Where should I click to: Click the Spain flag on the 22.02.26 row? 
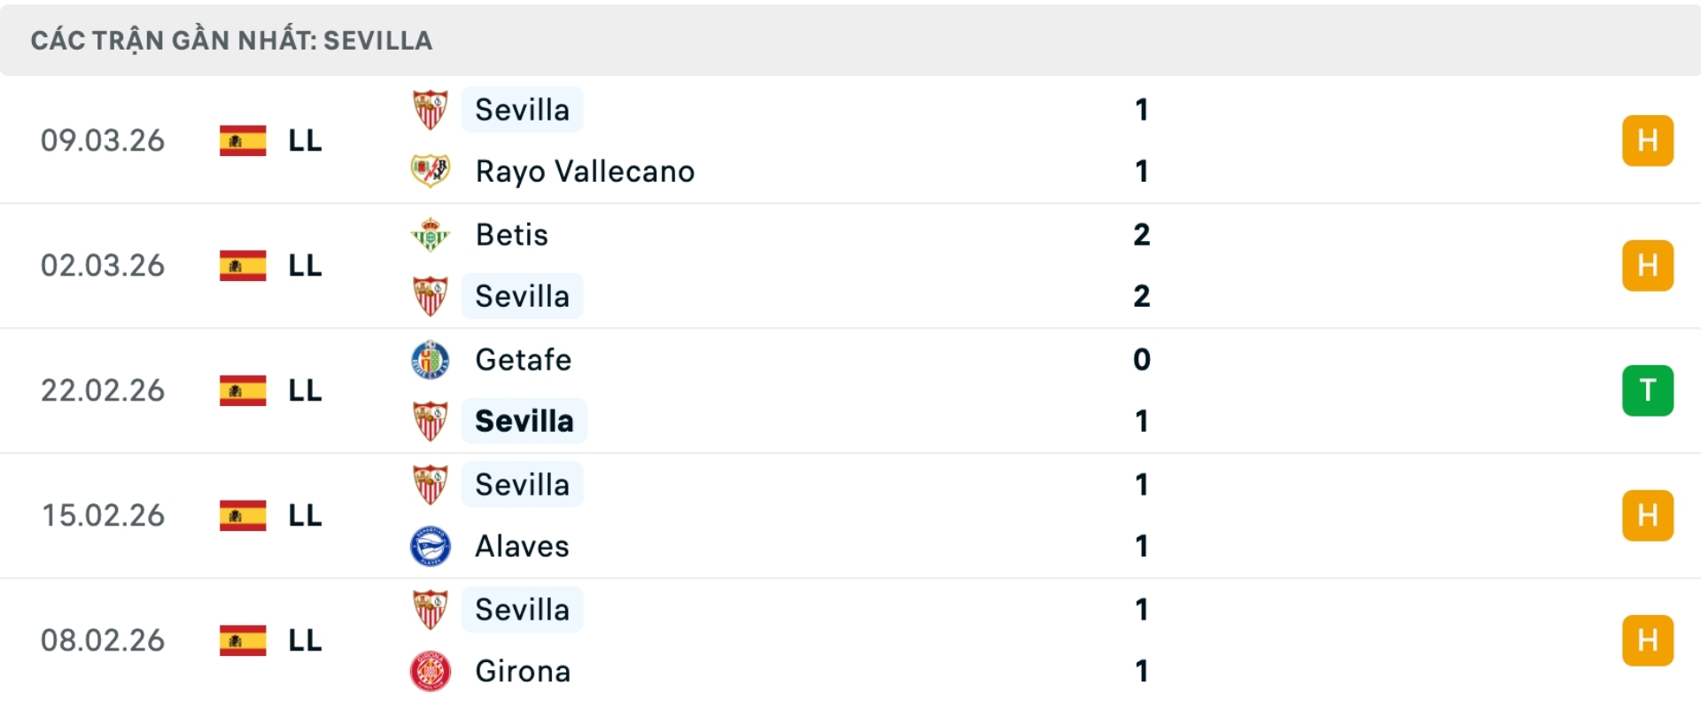(243, 390)
